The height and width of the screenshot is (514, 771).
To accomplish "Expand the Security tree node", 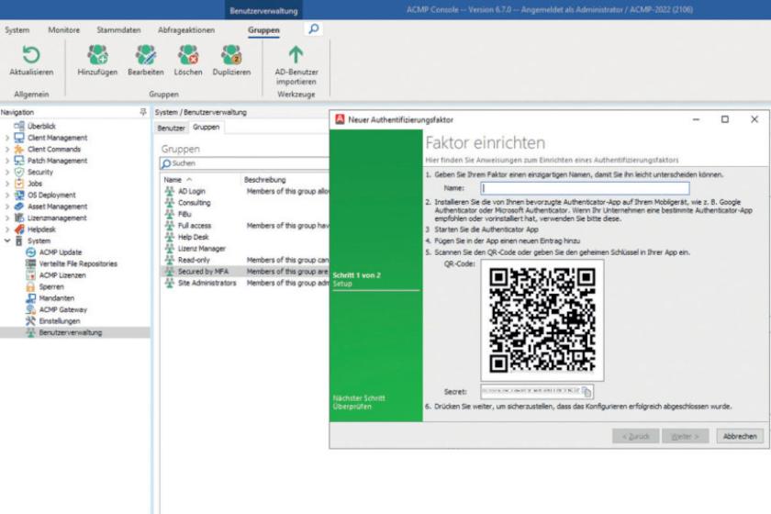I will pyautogui.click(x=7, y=173).
